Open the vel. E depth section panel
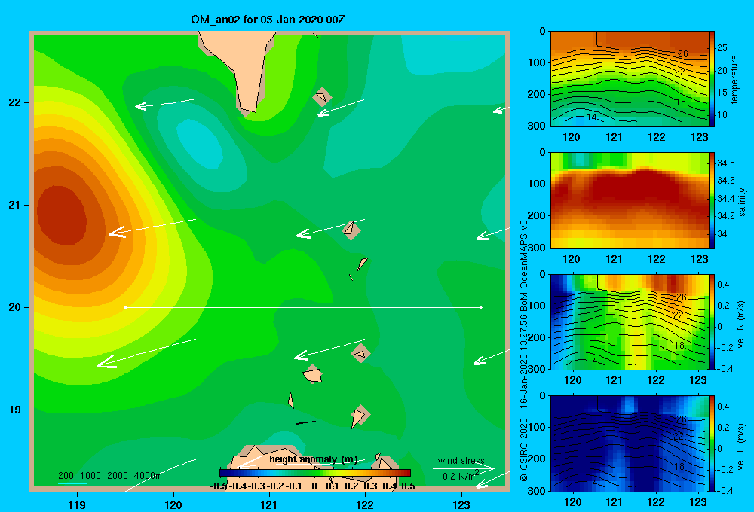This screenshot has width=754, height=512. [x=630, y=443]
